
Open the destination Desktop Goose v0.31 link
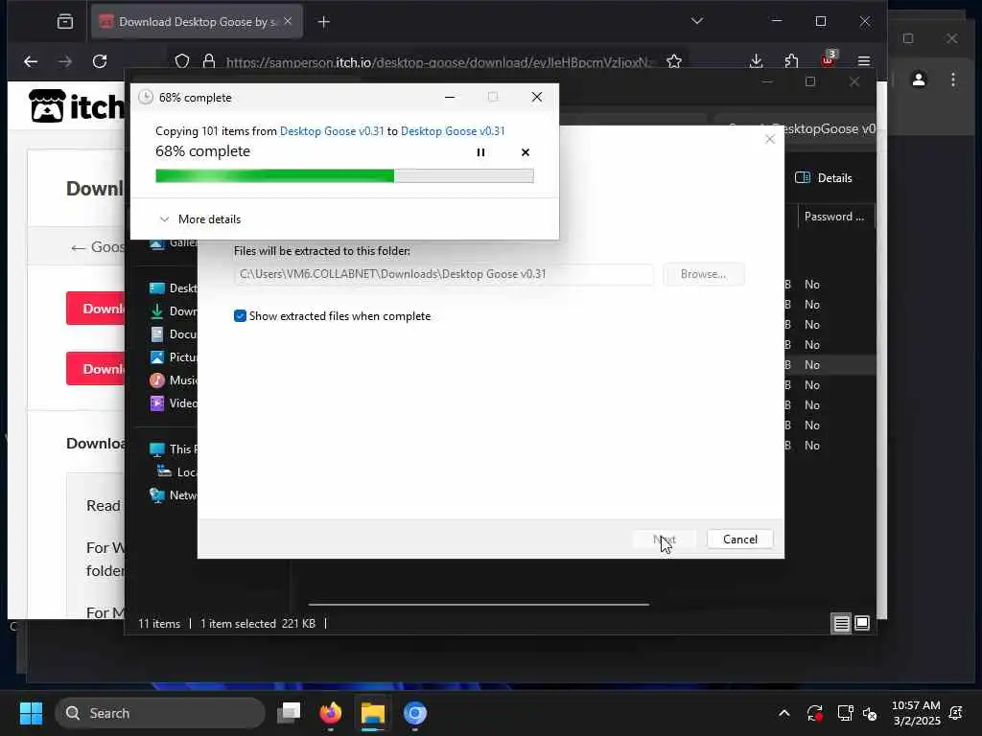(453, 130)
